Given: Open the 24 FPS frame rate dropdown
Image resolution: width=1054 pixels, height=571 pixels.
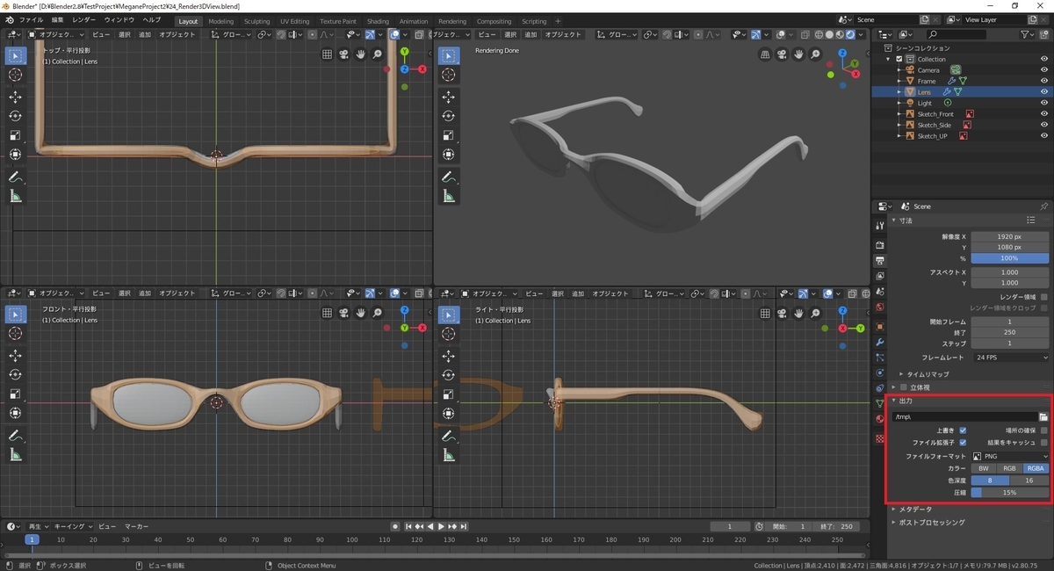Looking at the screenshot, I should tap(1010, 358).
